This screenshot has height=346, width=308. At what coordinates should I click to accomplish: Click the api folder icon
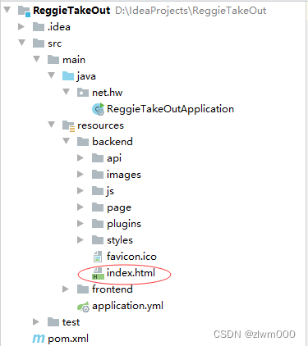coord(98,158)
